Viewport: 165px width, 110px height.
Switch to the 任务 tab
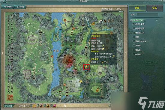pos(154,8)
